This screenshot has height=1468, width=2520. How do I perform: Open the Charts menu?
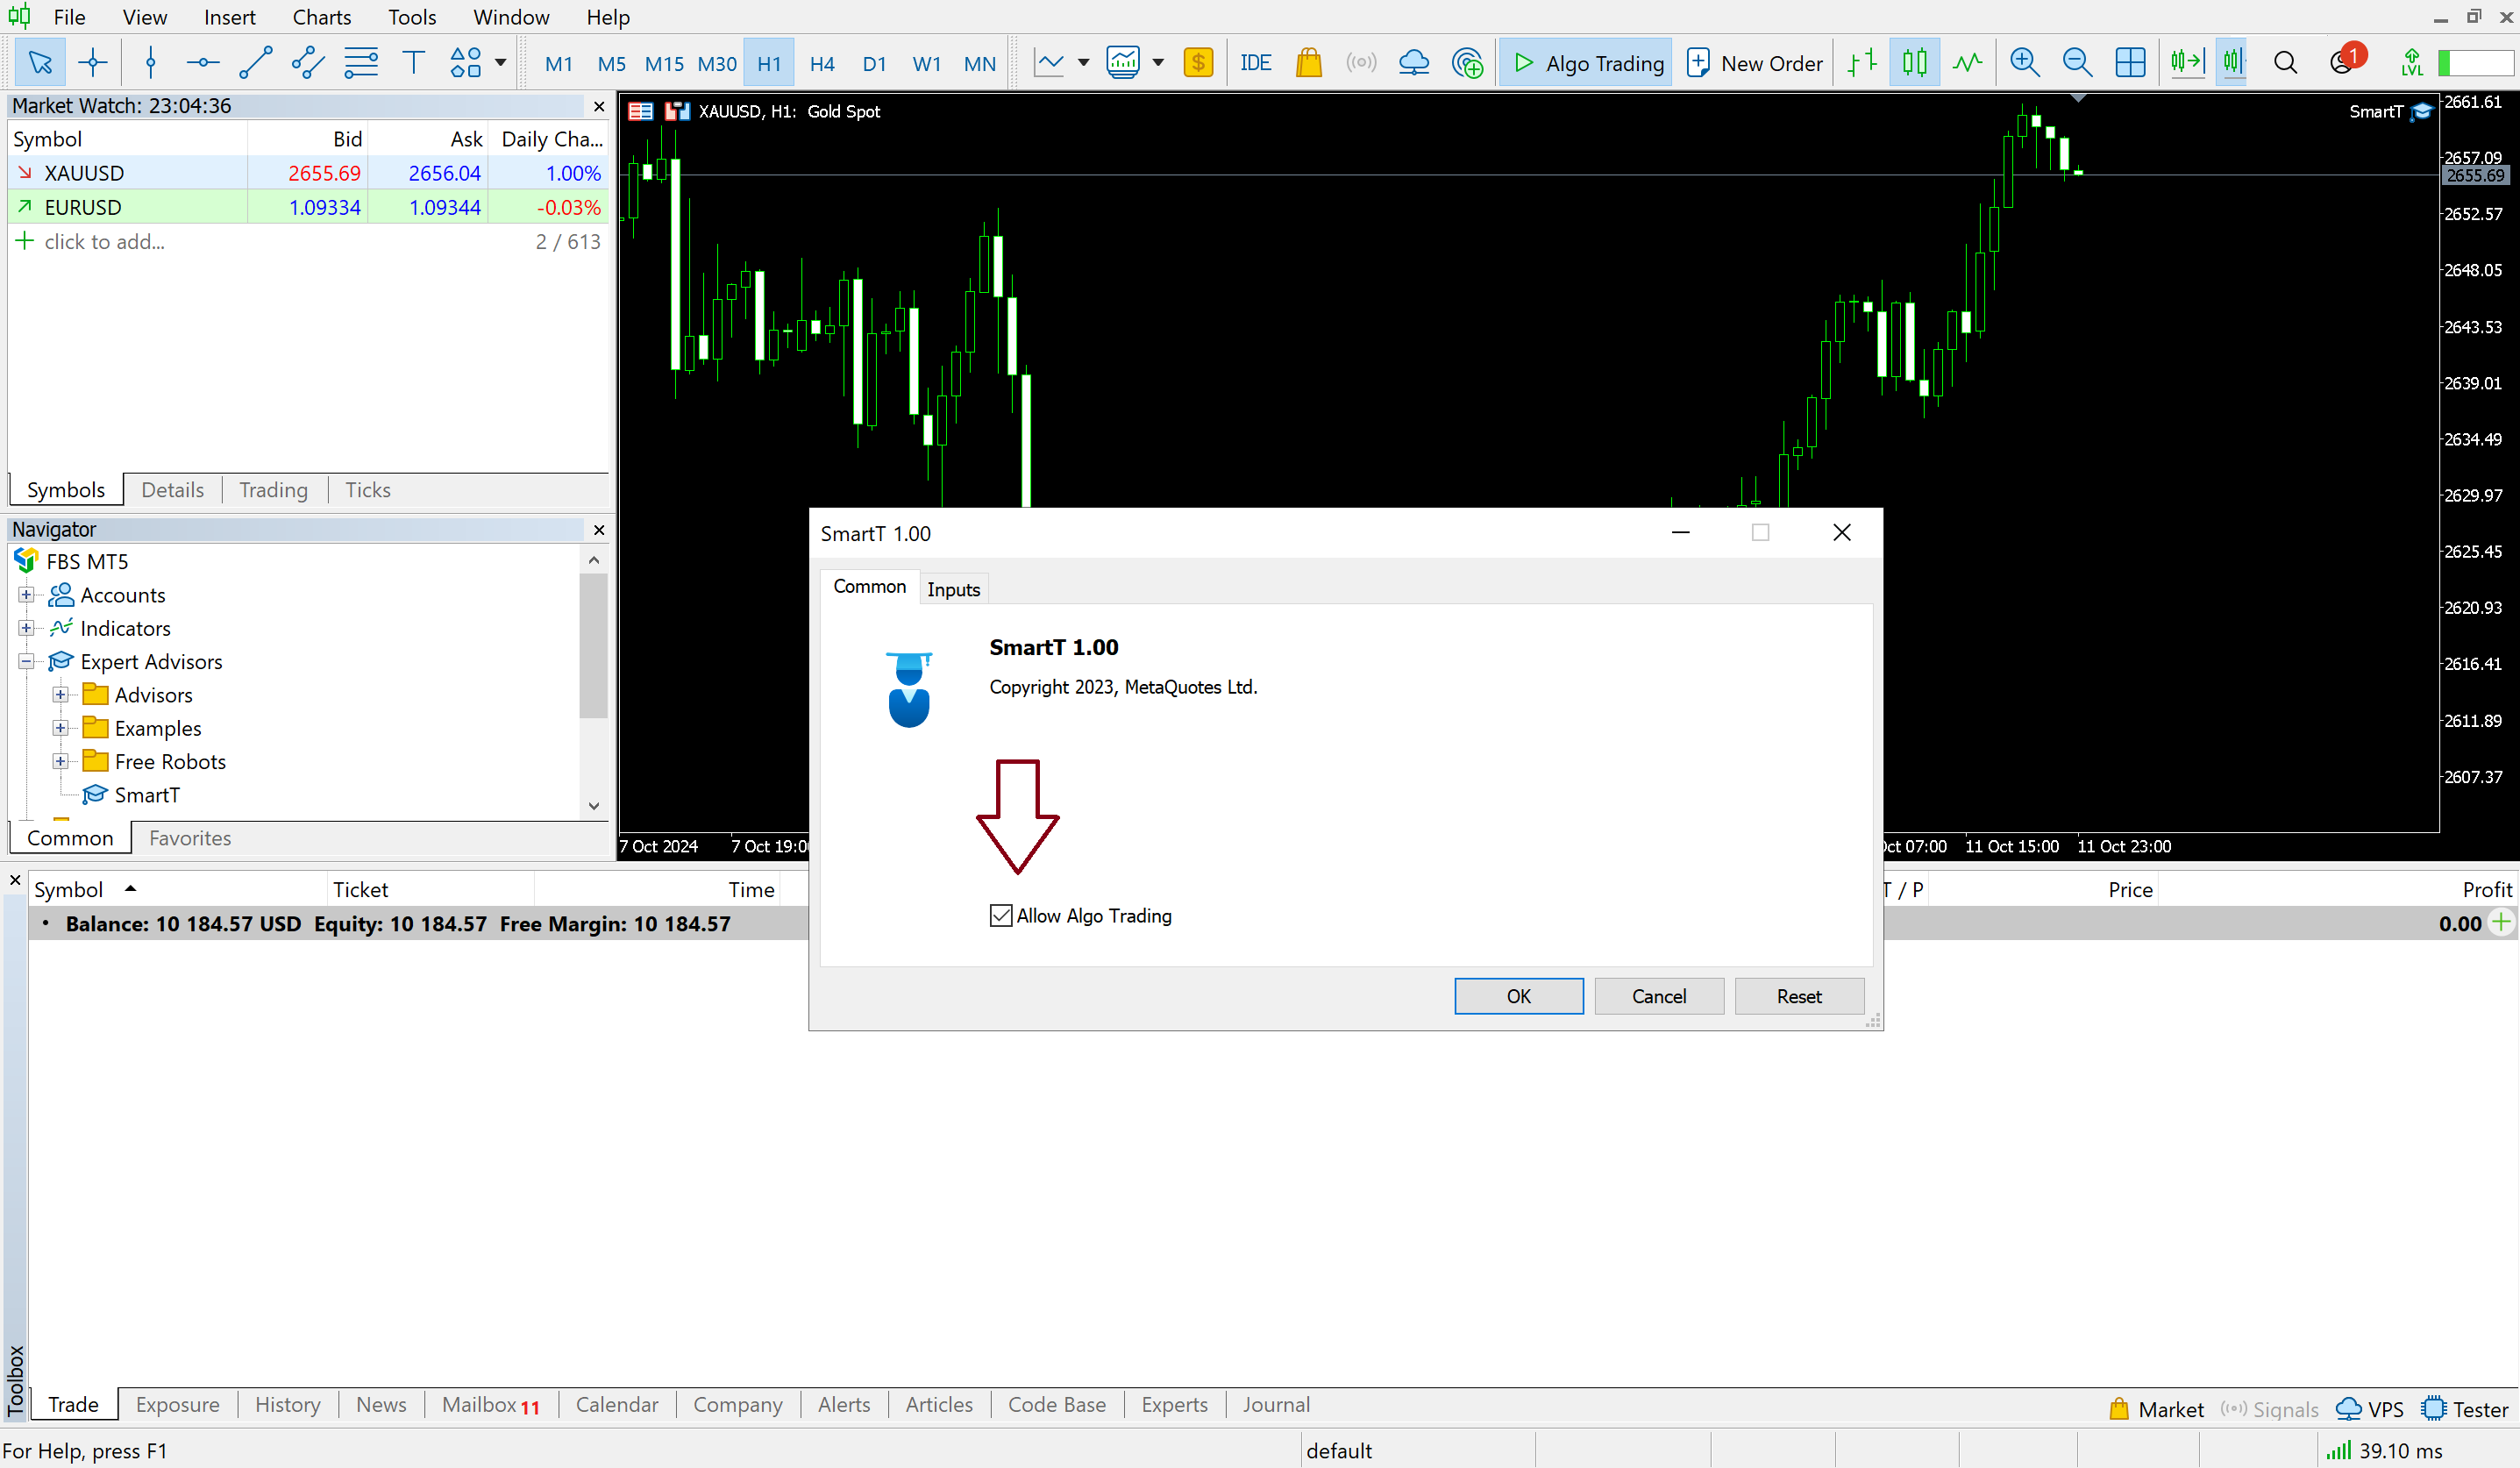[x=321, y=17]
